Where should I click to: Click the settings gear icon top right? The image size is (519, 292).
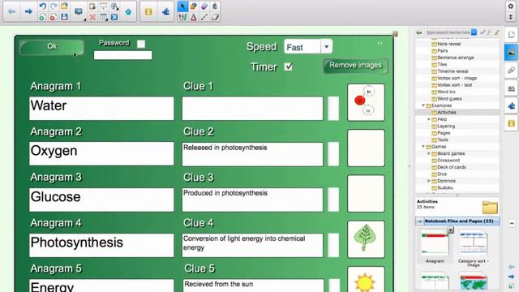pyautogui.click(x=510, y=6)
